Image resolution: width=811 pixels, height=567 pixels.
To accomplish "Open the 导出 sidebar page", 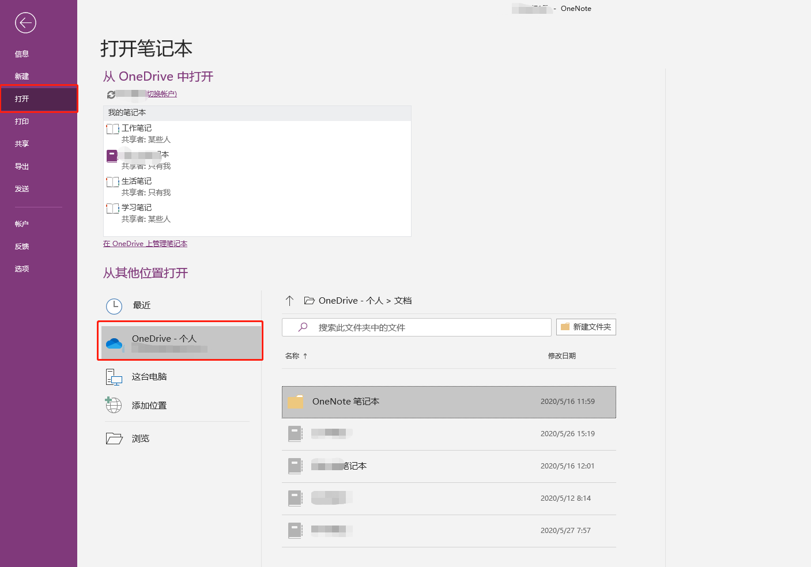I will pos(22,167).
